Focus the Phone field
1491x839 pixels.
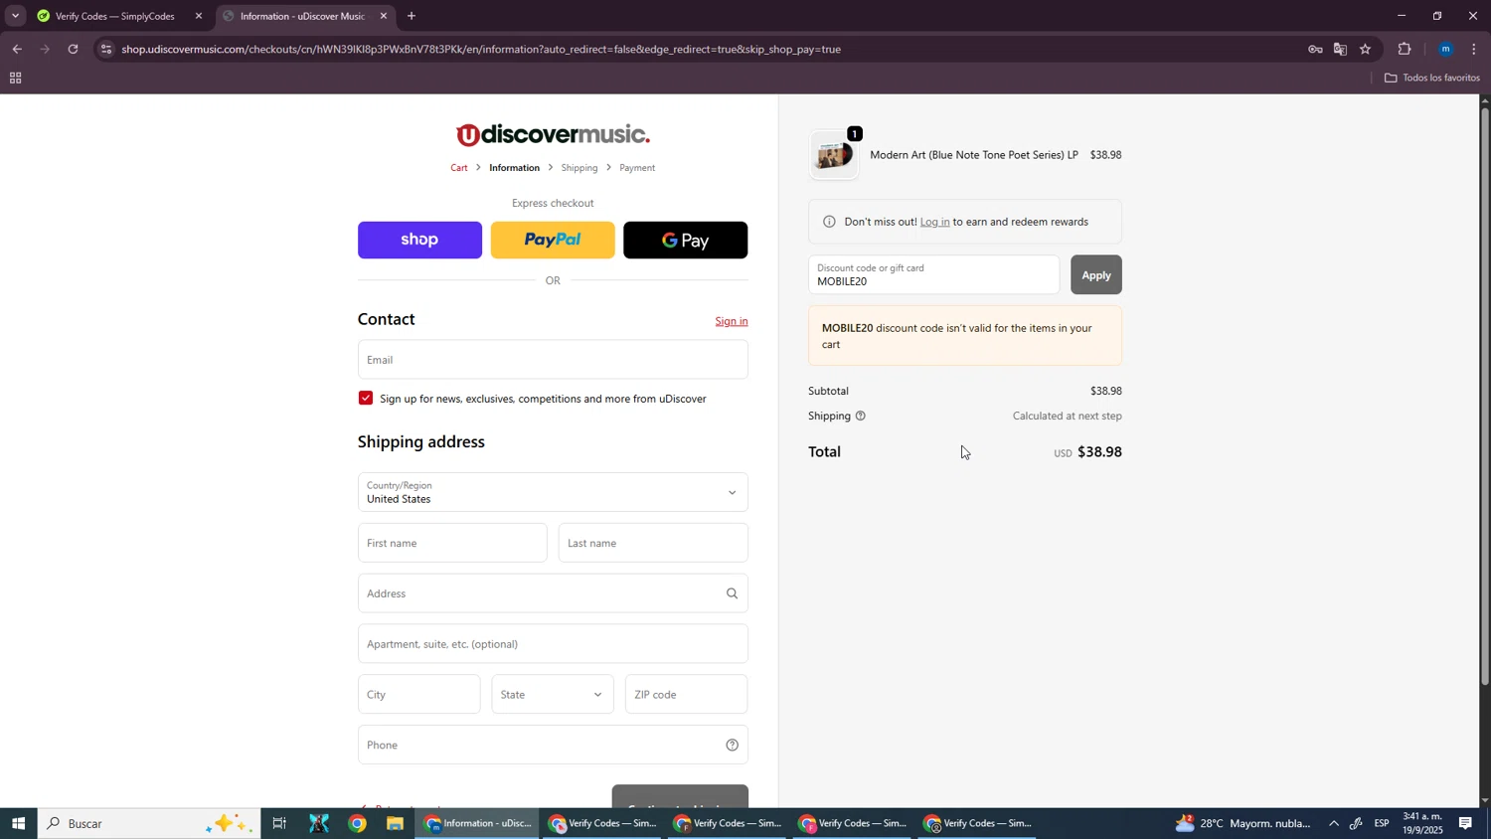click(x=553, y=746)
